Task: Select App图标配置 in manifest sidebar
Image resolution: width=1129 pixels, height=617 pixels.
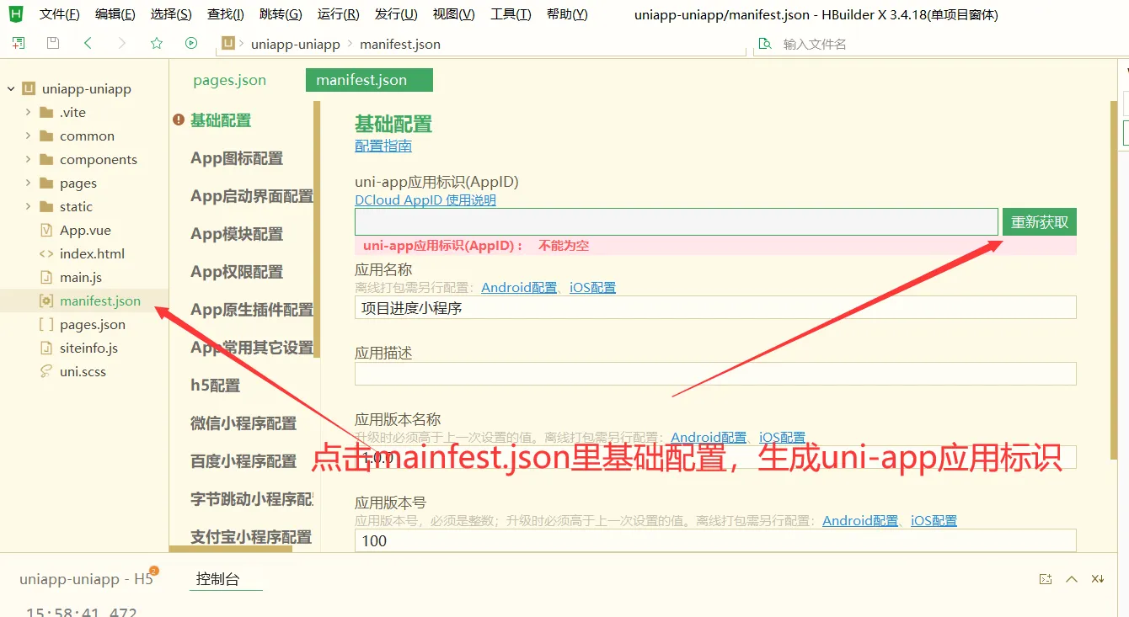Action: coord(237,158)
